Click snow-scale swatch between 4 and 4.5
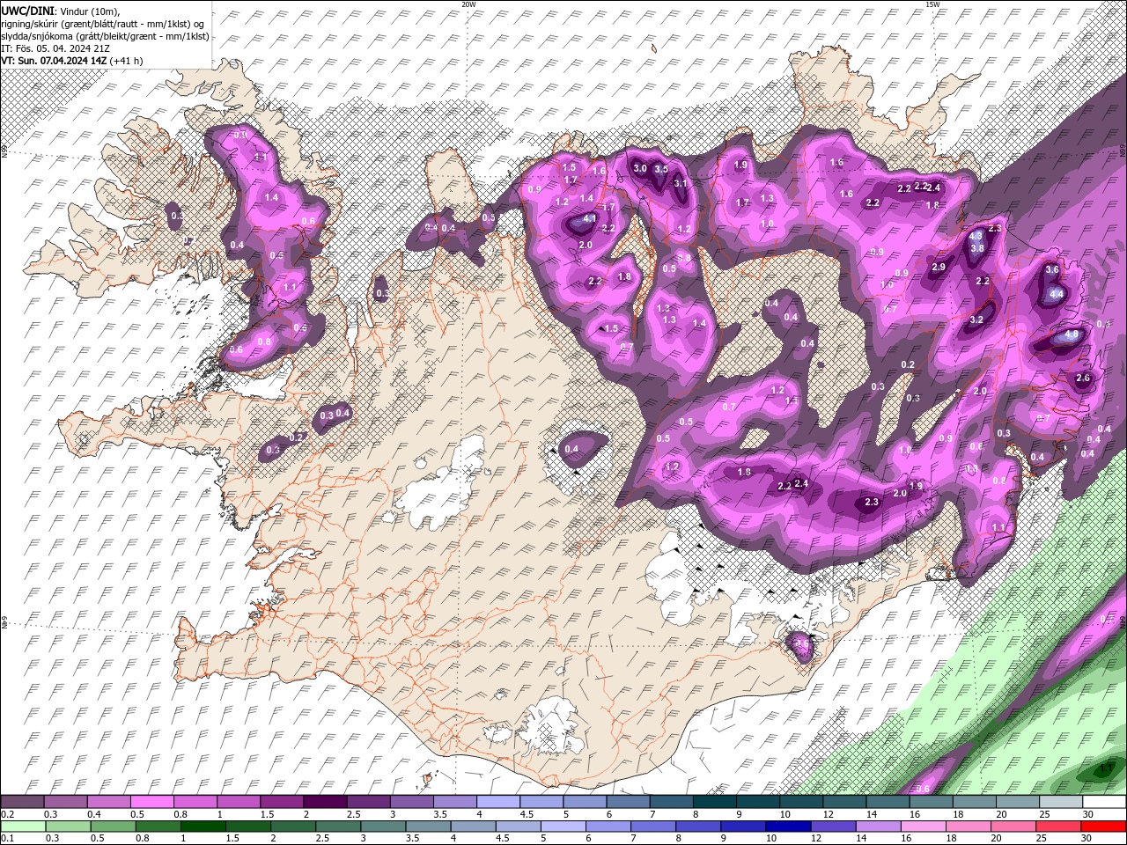 (x=497, y=802)
